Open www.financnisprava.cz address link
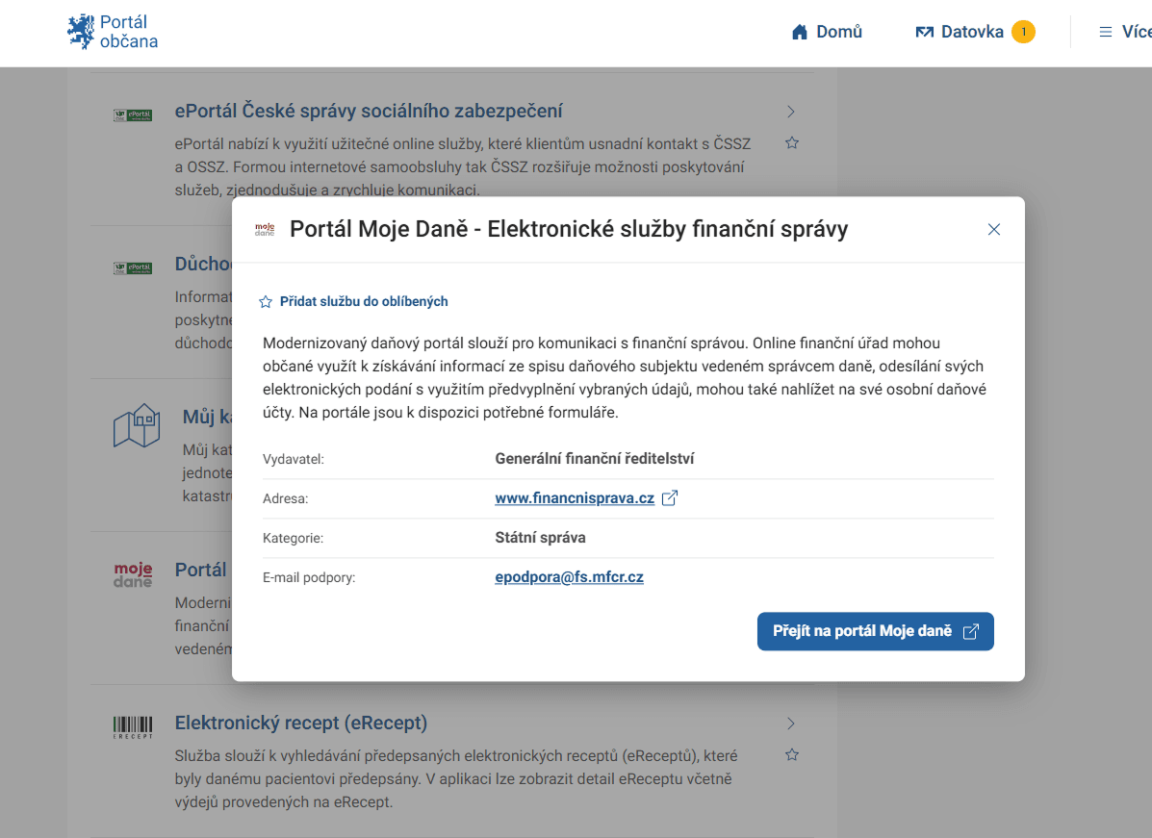 [575, 498]
